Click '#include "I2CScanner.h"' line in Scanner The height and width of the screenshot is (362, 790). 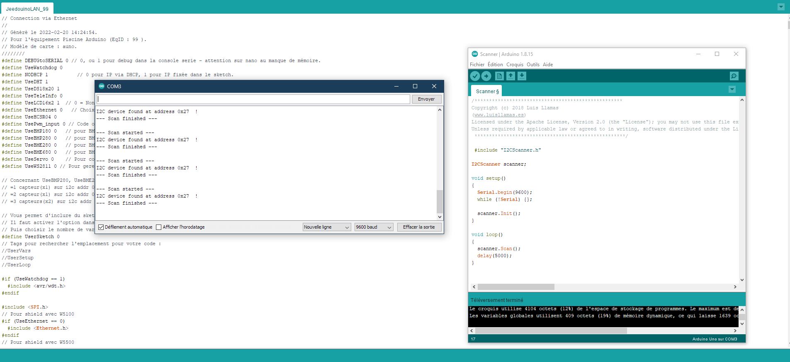[x=508, y=150]
